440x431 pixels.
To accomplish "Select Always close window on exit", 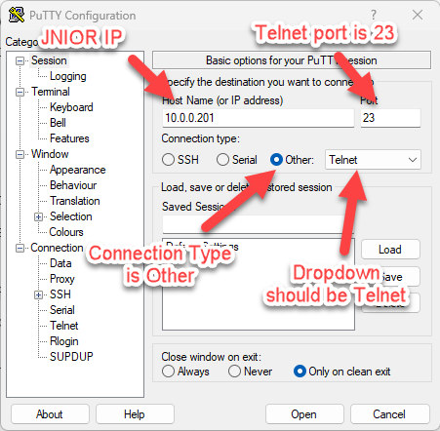I will pyautogui.click(x=168, y=371).
